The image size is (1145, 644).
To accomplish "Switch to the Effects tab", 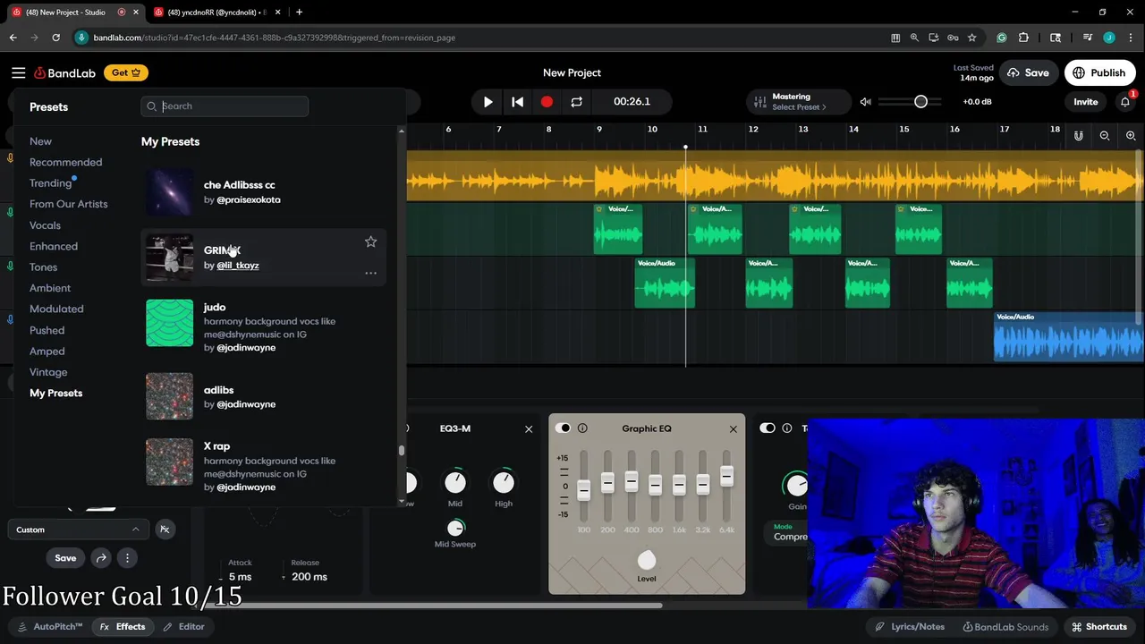I will pos(123,627).
